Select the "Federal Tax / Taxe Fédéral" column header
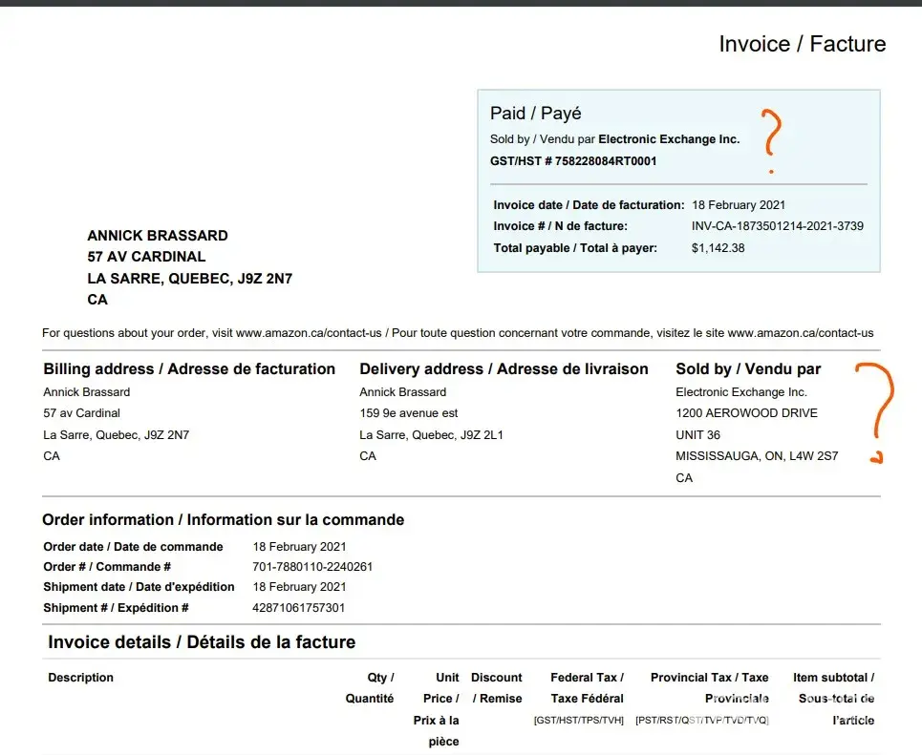This screenshot has width=922, height=755. click(x=587, y=688)
